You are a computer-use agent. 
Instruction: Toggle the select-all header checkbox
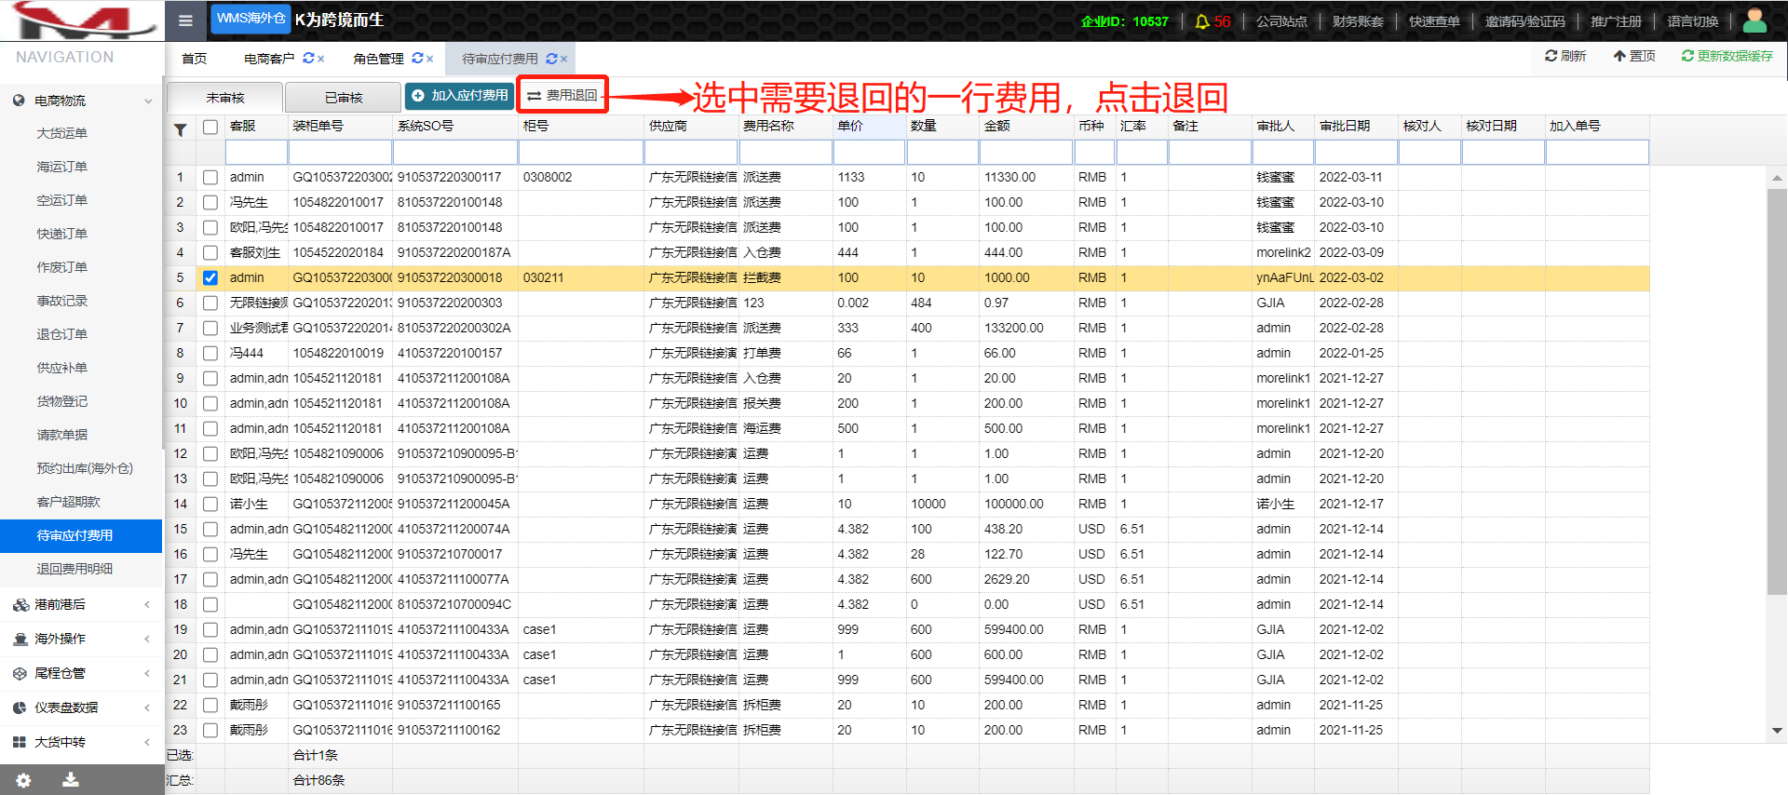point(210,127)
